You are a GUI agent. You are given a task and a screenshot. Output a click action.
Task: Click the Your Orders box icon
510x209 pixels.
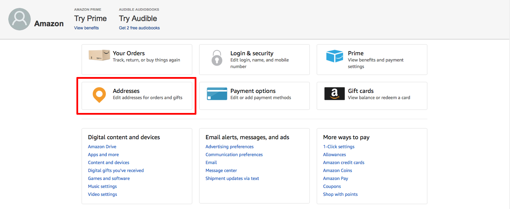coord(99,55)
